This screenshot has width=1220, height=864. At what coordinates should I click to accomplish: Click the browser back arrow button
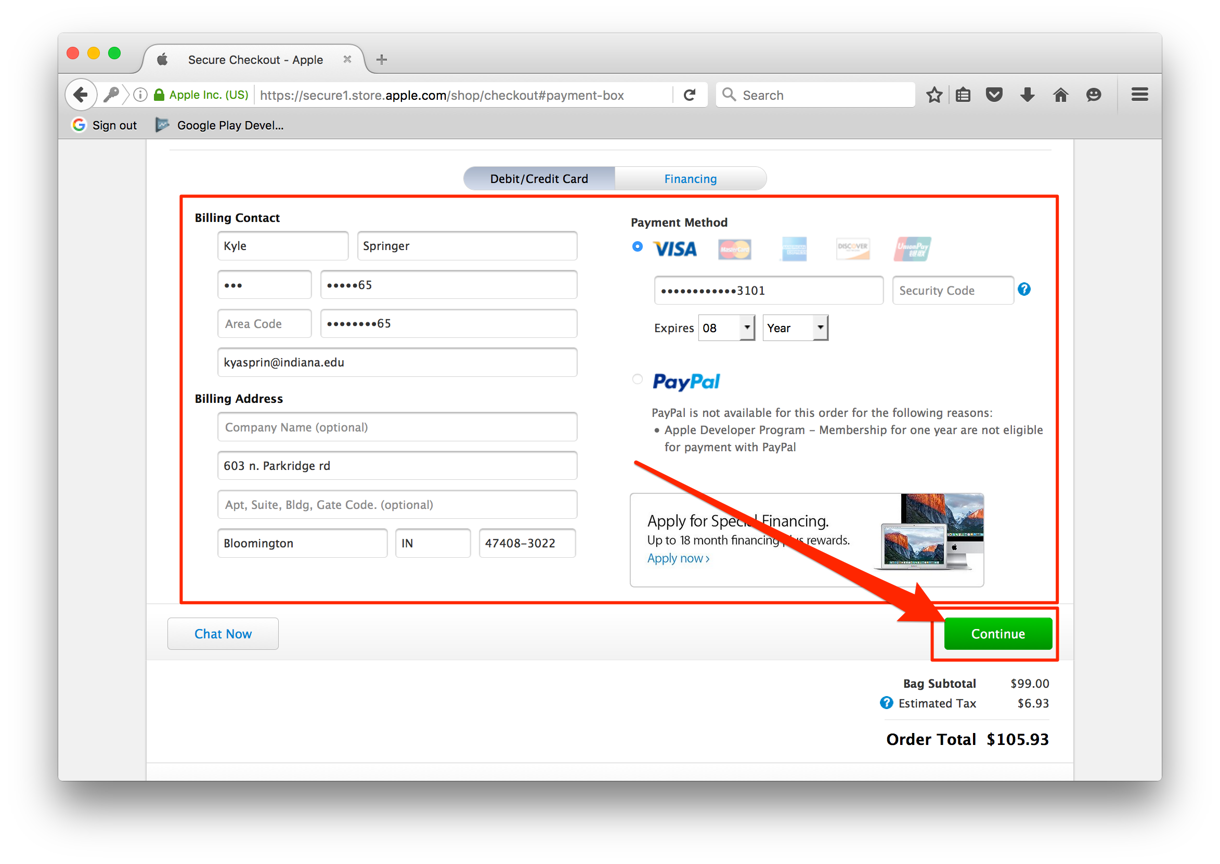tap(81, 95)
